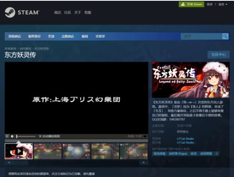Click the video fullscreen icon

tap(145, 136)
